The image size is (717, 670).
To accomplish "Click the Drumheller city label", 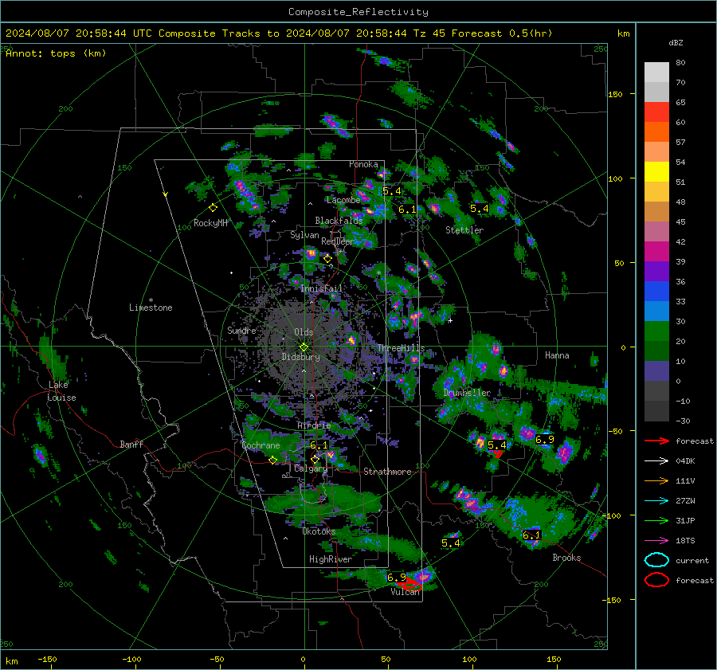I will tap(467, 393).
